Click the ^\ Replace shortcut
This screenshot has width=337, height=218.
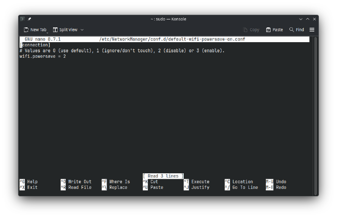115,188
